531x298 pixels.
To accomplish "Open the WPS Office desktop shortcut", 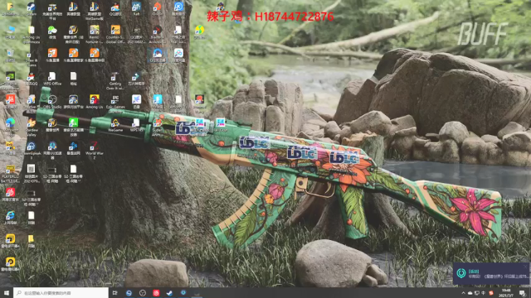I will click(x=52, y=79).
